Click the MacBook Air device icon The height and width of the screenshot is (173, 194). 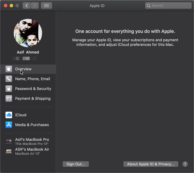point(9,151)
